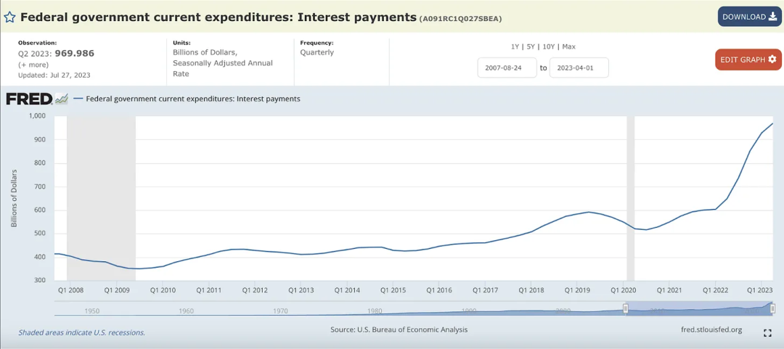Click the highlighted range navigator selection
Image resolution: width=784 pixels, height=349 pixels.
(x=698, y=309)
